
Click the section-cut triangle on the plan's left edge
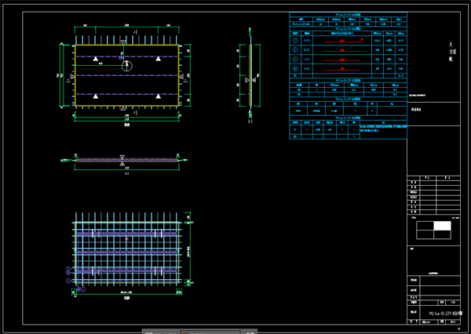(72, 76)
